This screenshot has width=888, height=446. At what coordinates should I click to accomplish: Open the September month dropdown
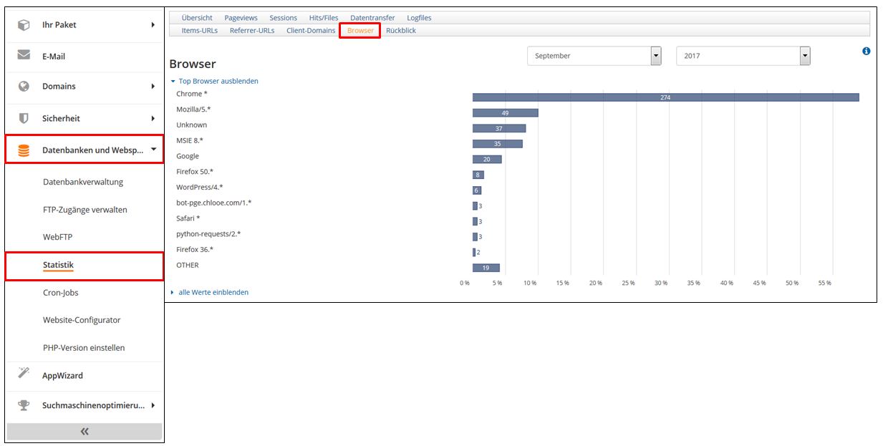pyautogui.click(x=655, y=56)
